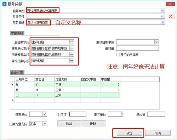Browse source date field 生产日期
Viewport: 177px width, 140px height.
pos(72,42)
